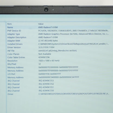Select the I/O Port row
This screenshot has width=113, height=113.
[59, 74]
